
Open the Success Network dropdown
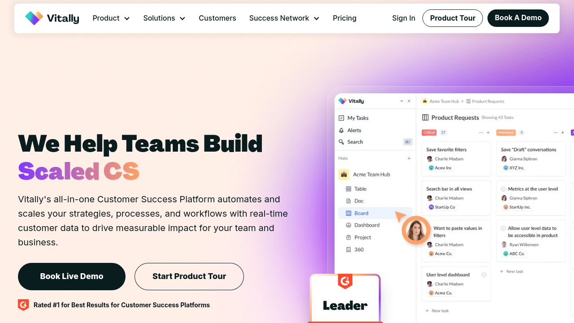[284, 18]
